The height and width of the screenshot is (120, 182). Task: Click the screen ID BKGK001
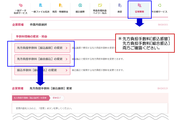163,25
